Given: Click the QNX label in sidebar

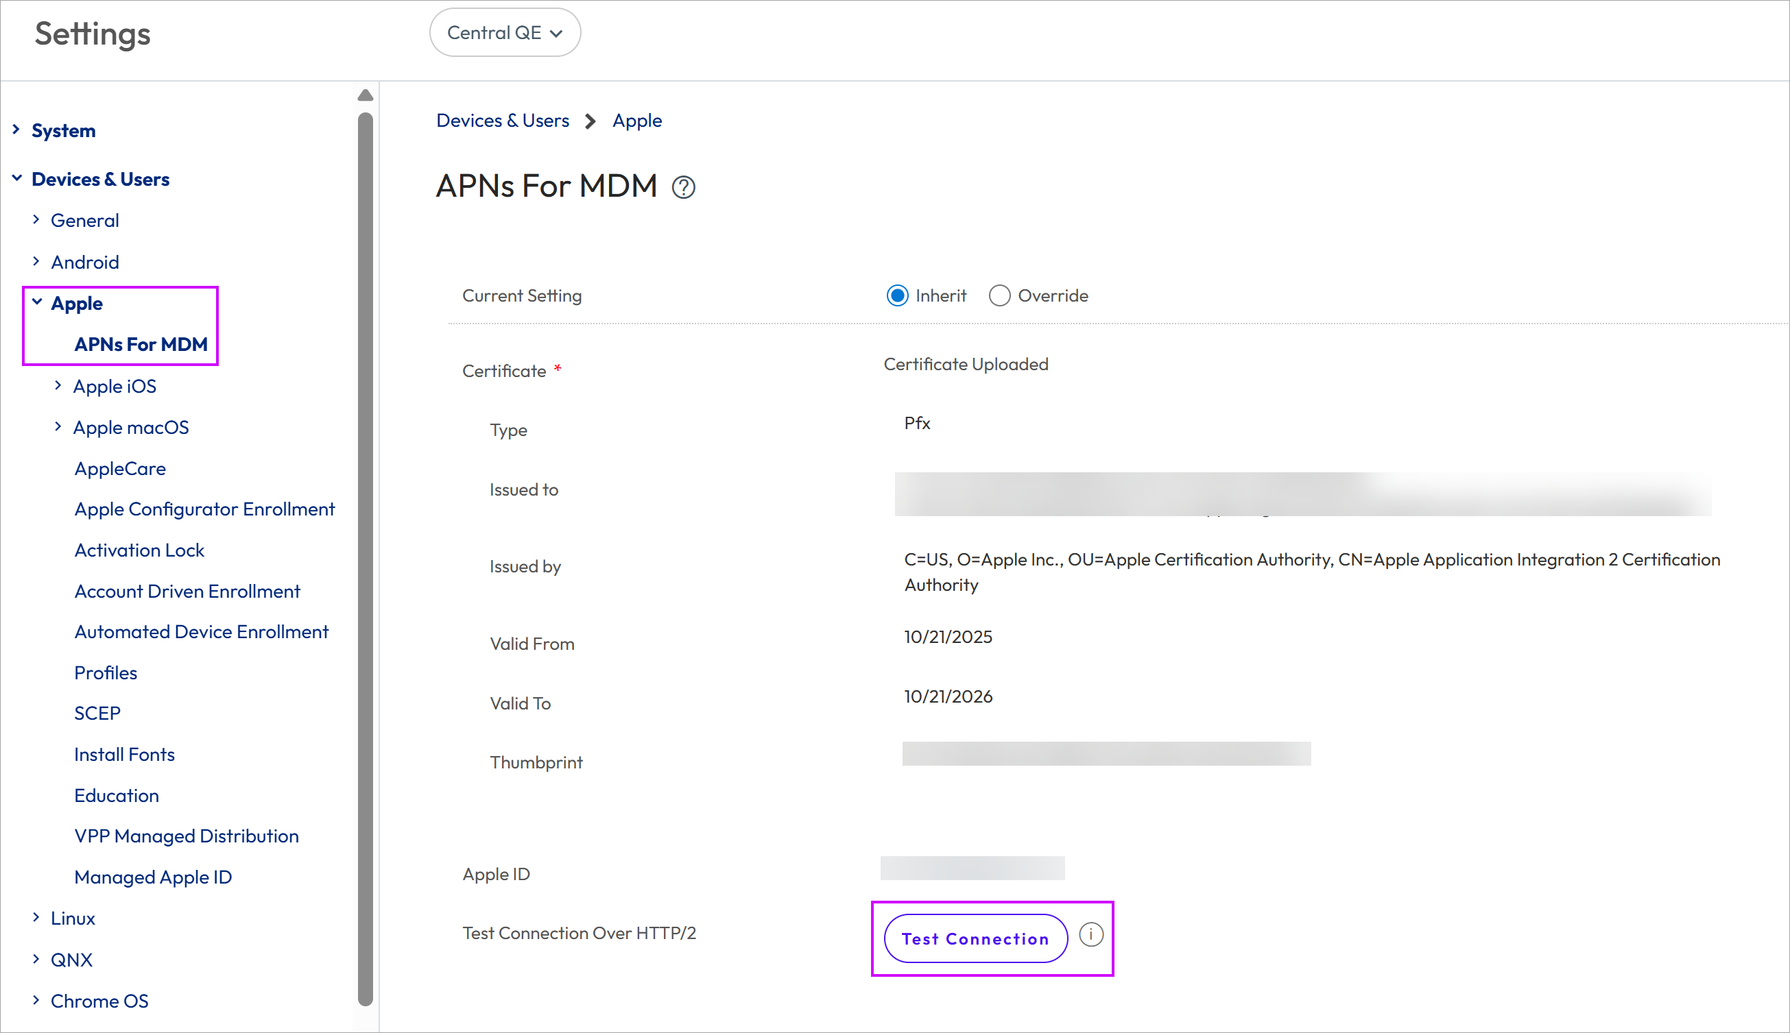Looking at the screenshot, I should click(x=71, y=960).
